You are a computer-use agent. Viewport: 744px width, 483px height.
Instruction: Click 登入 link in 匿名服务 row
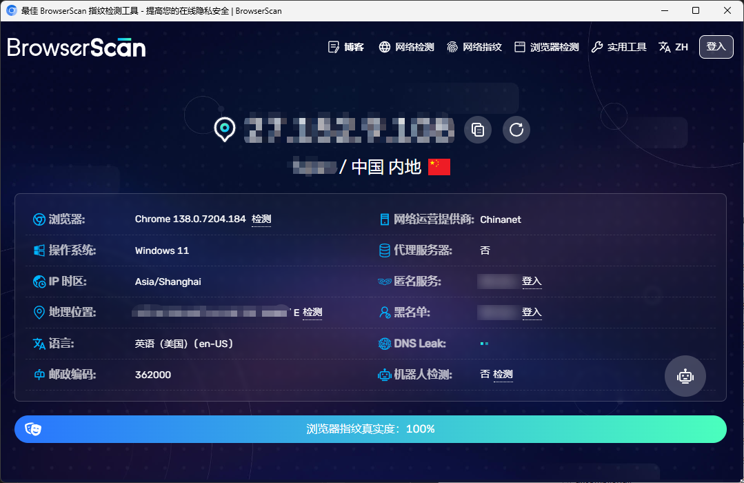click(532, 282)
